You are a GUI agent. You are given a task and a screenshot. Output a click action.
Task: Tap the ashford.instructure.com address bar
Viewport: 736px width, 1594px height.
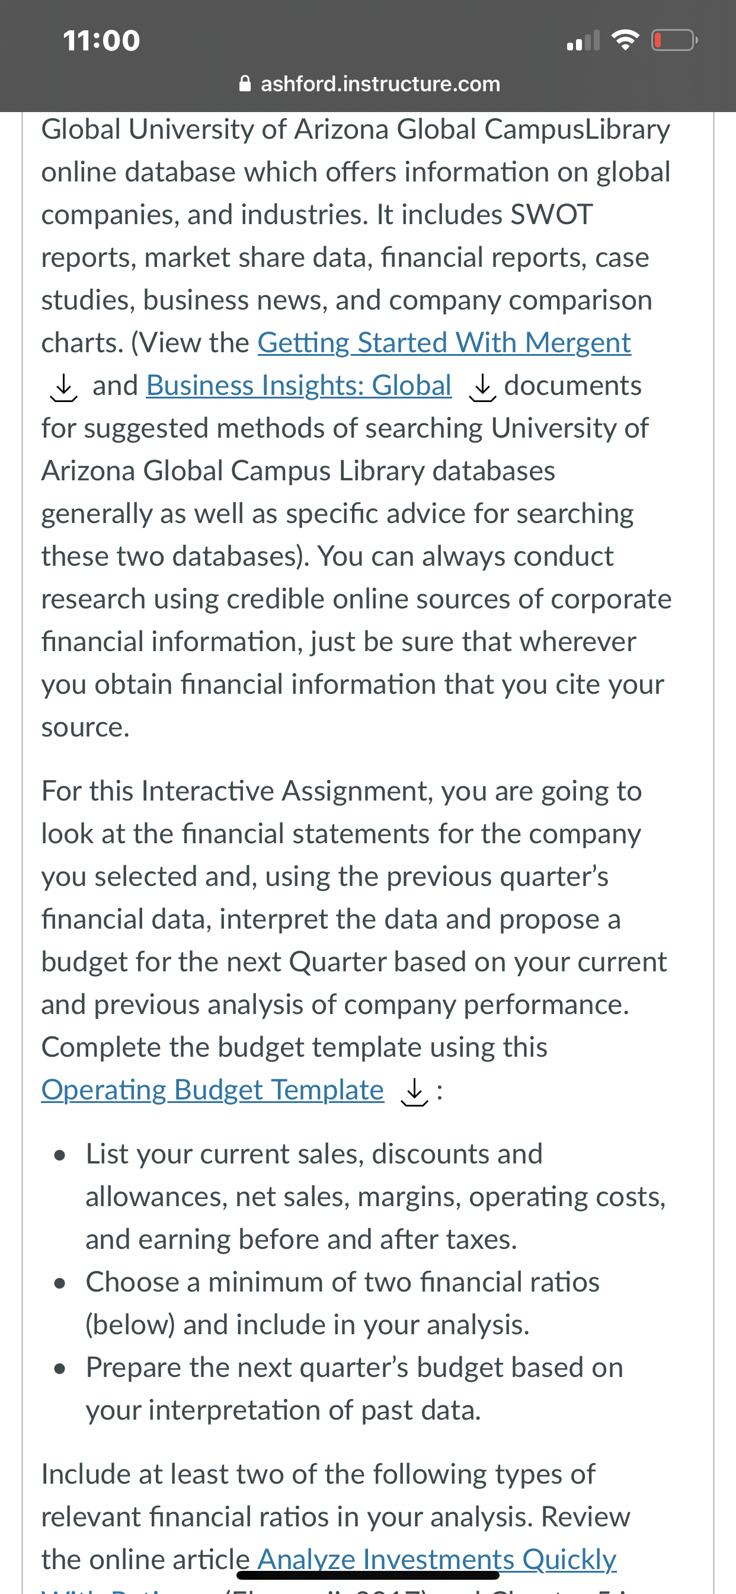(x=369, y=84)
